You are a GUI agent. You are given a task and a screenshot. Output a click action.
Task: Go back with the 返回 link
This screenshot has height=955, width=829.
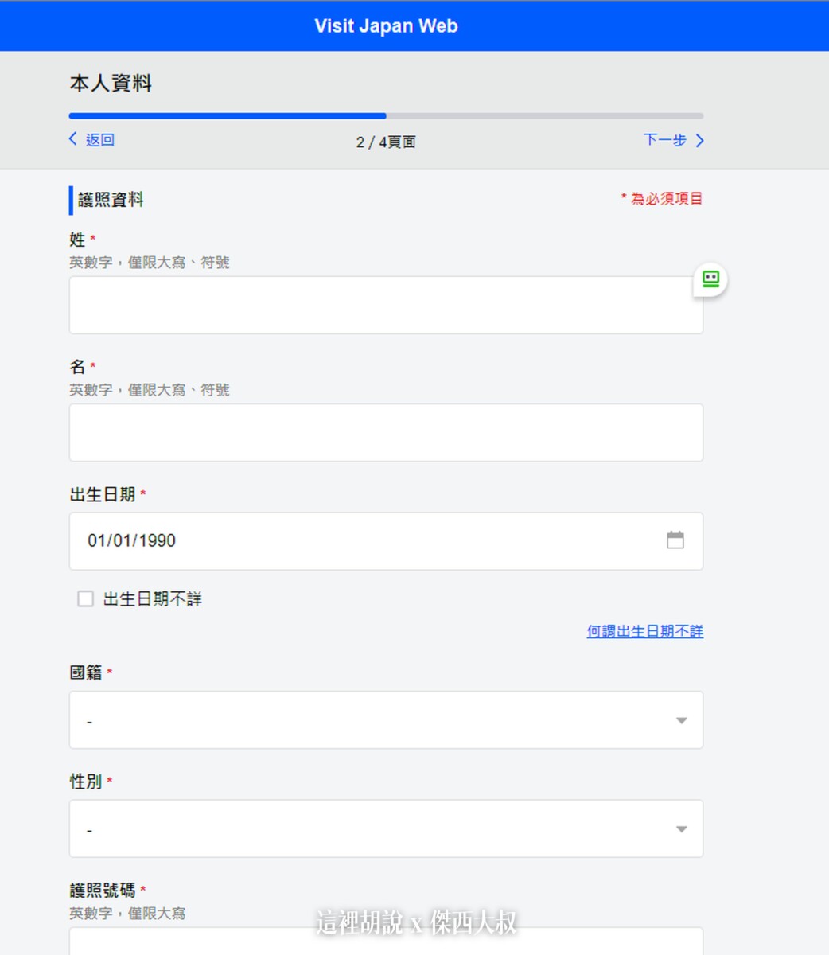click(100, 140)
